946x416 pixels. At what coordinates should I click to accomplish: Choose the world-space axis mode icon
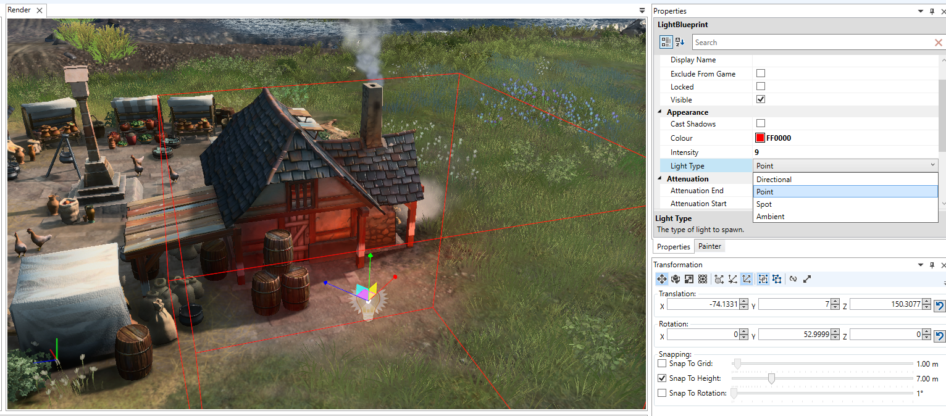[x=719, y=279]
